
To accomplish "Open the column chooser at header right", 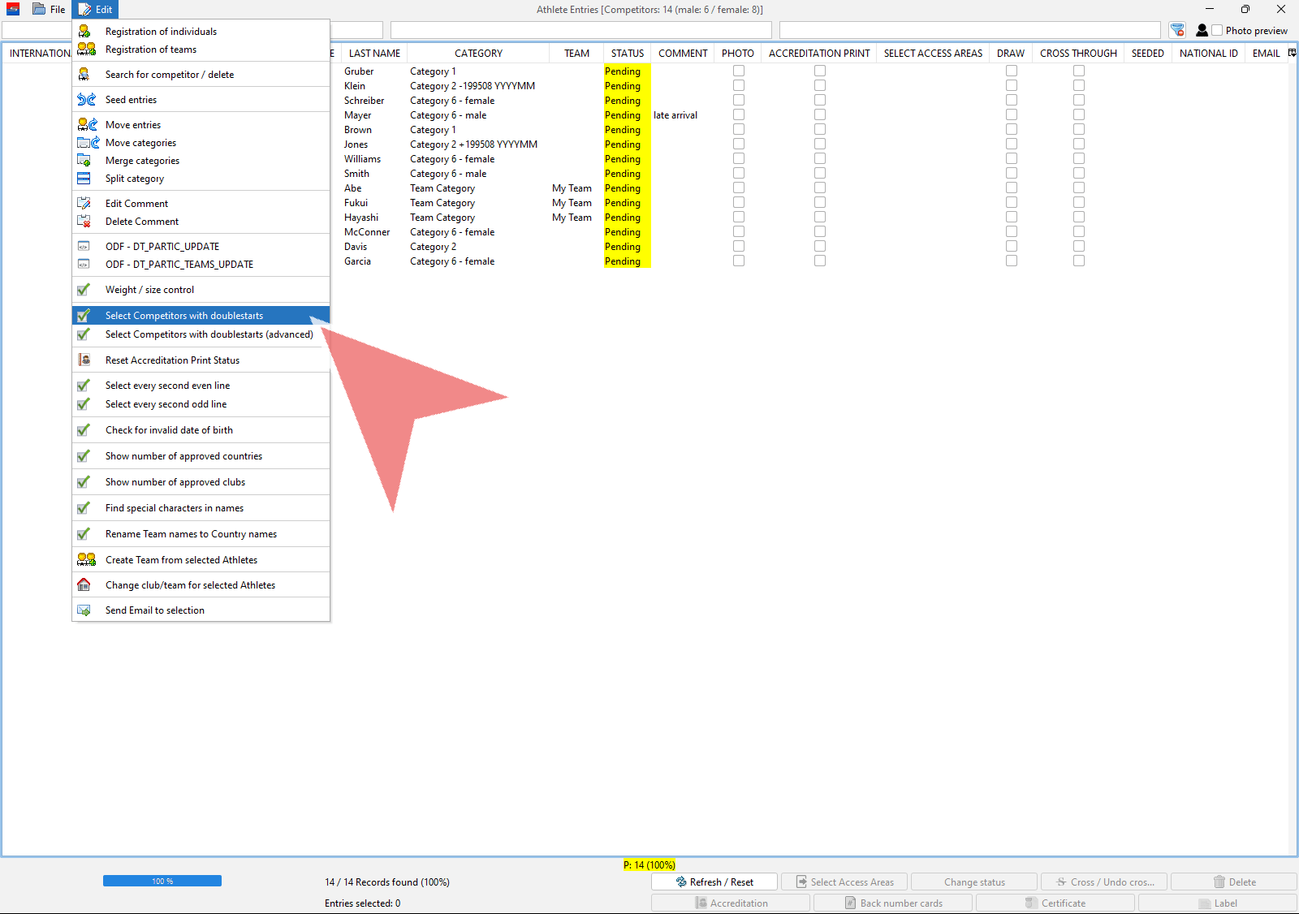I will pos(1292,53).
